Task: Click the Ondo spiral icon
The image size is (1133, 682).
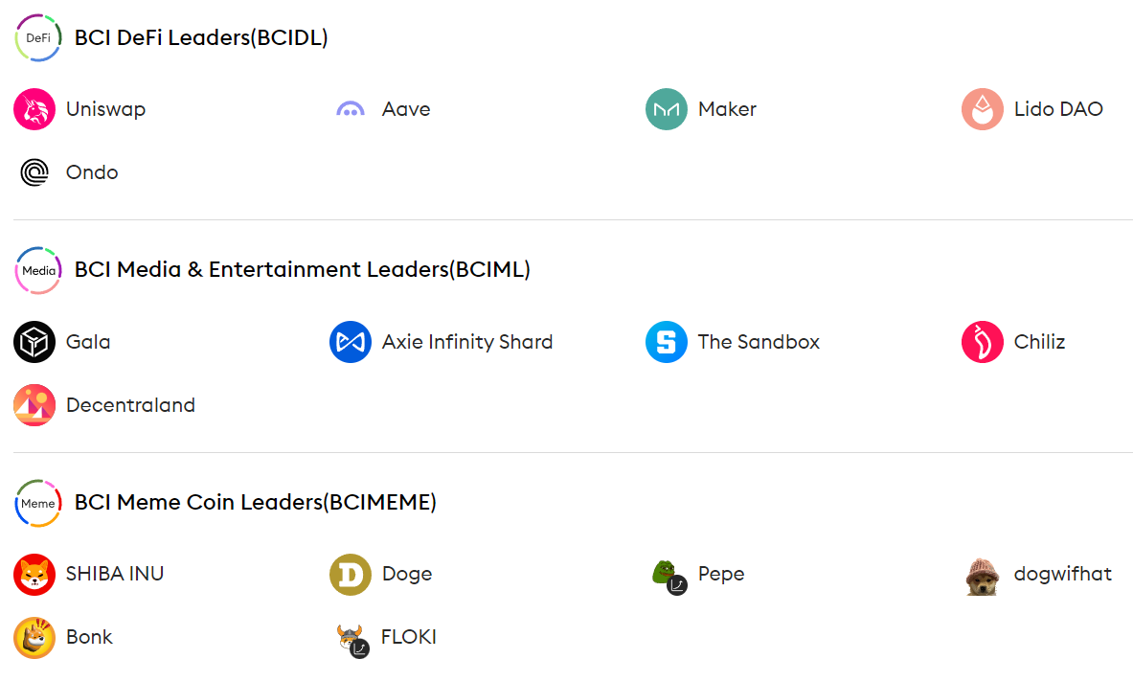Action: pyautogui.click(x=34, y=172)
